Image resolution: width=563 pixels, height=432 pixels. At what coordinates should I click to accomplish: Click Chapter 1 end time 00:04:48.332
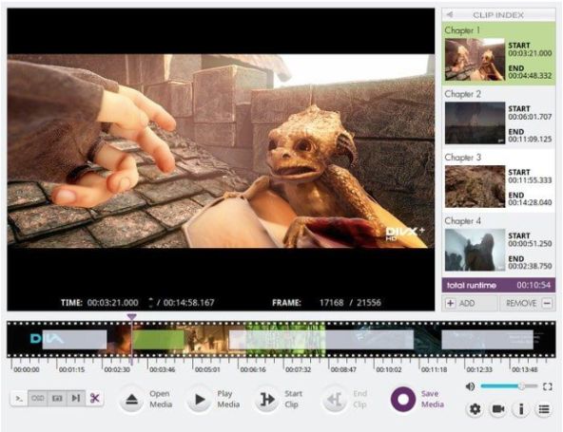(530, 76)
